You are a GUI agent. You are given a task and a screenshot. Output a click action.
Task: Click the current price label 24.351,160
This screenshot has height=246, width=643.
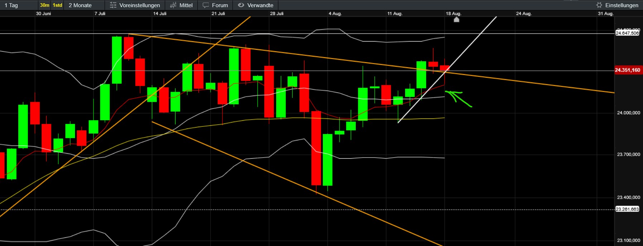tap(628, 70)
